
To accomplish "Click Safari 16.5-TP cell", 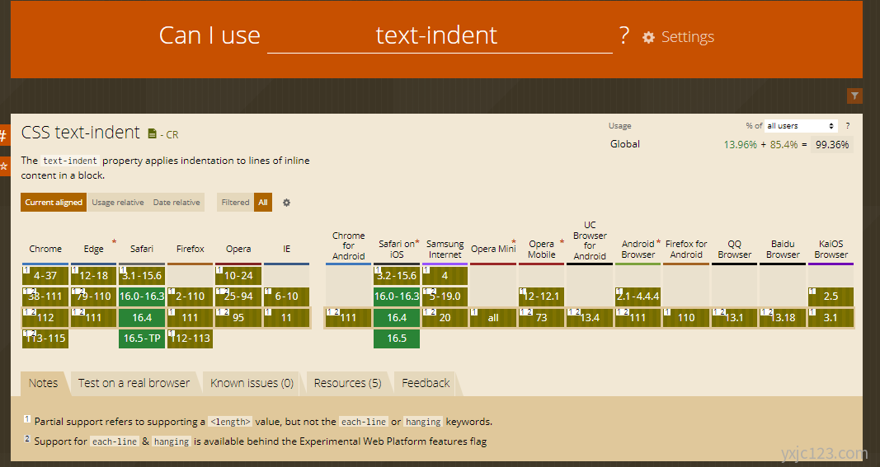I will pyautogui.click(x=142, y=338).
